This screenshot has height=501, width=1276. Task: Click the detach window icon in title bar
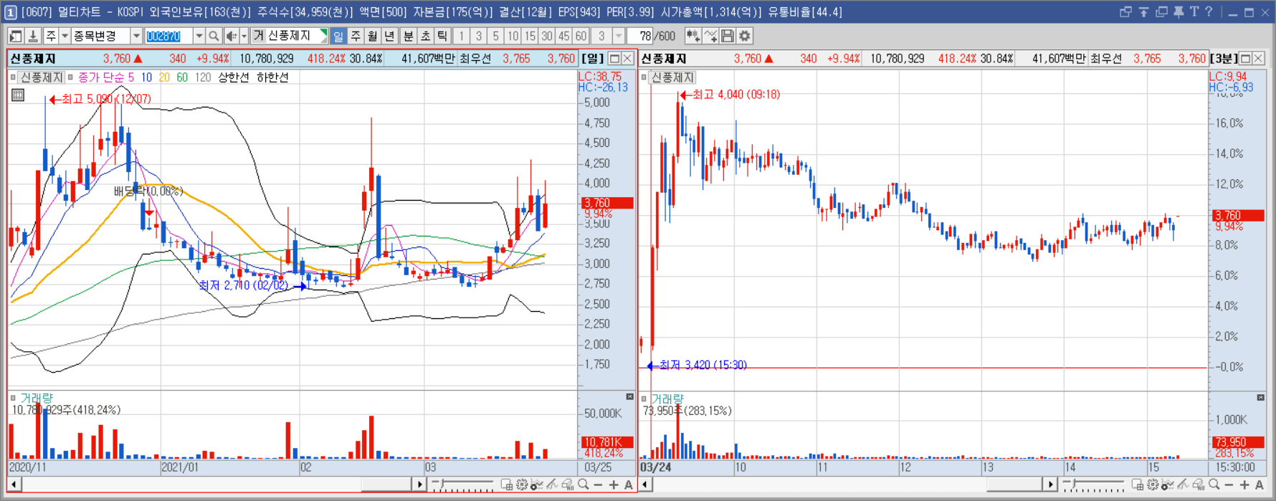click(1125, 11)
